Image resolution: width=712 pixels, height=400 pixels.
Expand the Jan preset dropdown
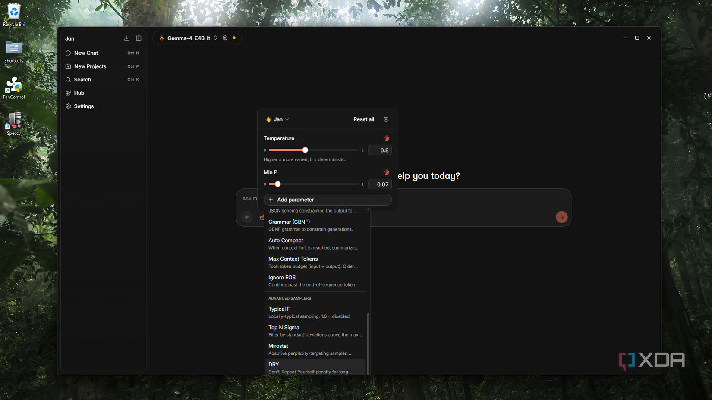tap(277, 119)
